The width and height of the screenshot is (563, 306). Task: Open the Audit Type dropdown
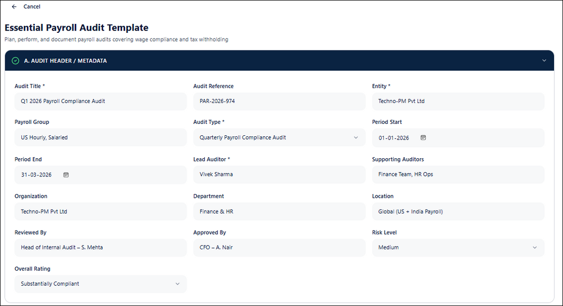point(279,137)
